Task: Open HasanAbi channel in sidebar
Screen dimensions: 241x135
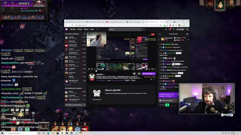Action: pyautogui.click(x=75, y=42)
